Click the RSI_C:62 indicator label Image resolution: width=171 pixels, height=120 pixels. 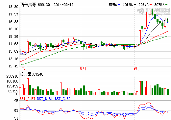62,99
